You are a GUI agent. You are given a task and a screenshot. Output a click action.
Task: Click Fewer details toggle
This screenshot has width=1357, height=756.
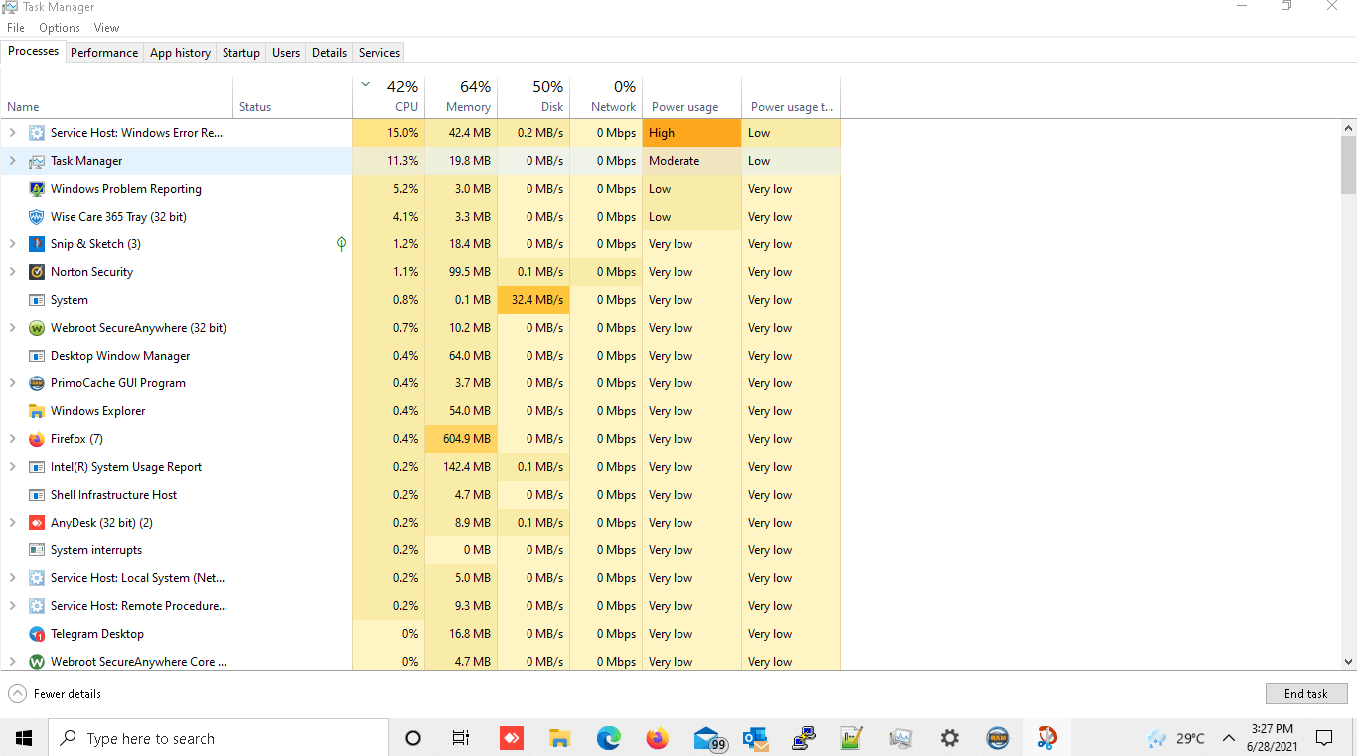(x=55, y=694)
